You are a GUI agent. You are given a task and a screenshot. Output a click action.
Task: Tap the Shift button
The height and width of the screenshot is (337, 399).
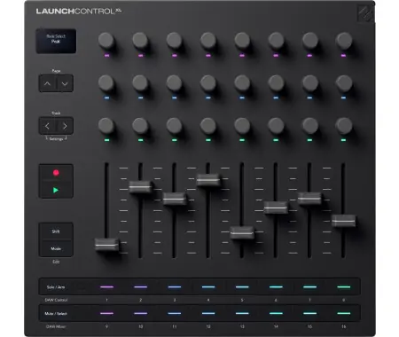tap(56, 231)
